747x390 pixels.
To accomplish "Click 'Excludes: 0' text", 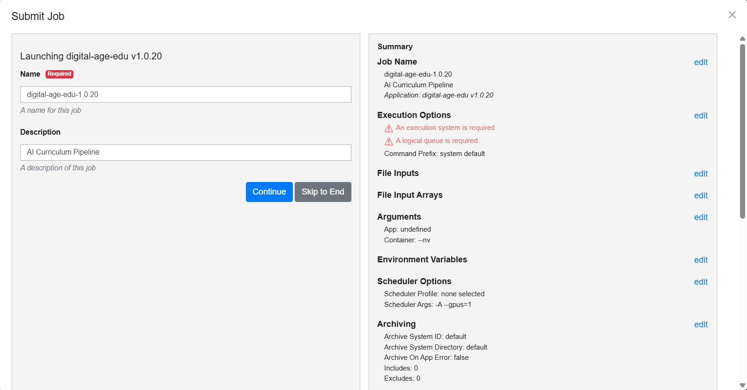I will coord(402,378).
